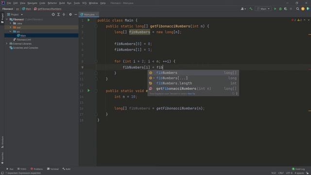This screenshot has width=311, height=175.
Task: Open the Run menu
Action: (x=69, y=3)
